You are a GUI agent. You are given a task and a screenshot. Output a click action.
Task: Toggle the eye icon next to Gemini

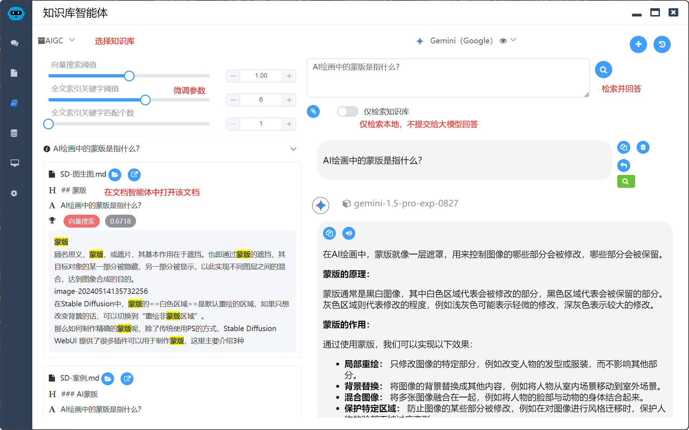click(503, 41)
